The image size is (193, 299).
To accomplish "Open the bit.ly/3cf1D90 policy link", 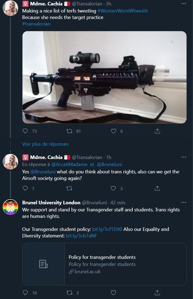I will tap(107, 229).
